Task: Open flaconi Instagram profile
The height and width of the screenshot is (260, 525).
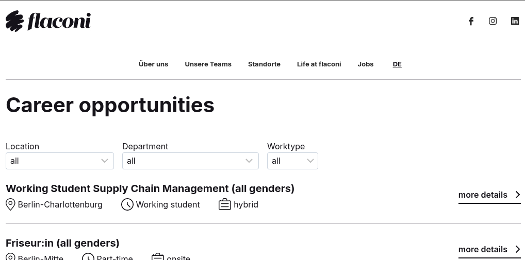Action: 493,21
